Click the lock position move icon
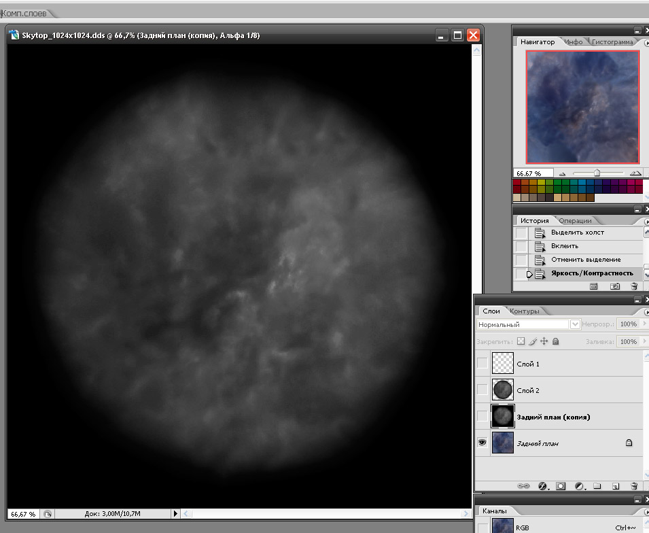Screen dimensions: 649x533 544,341
